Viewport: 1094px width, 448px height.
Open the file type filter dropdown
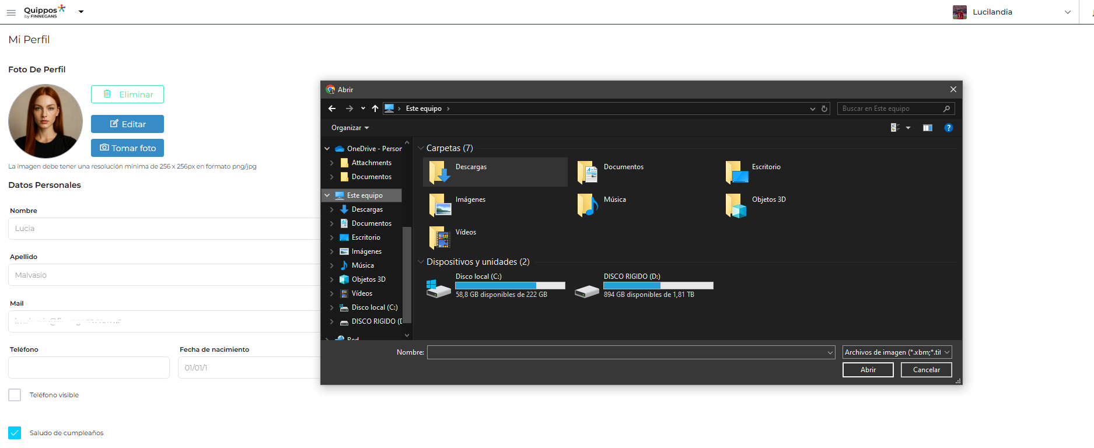point(897,352)
